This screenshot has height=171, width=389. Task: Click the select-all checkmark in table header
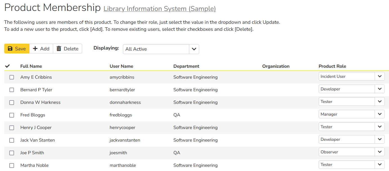8,66
